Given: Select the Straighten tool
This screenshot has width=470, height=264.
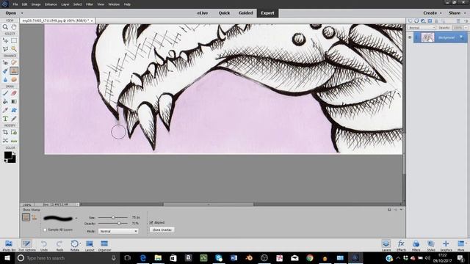Looking at the screenshot, I should click(14, 141).
